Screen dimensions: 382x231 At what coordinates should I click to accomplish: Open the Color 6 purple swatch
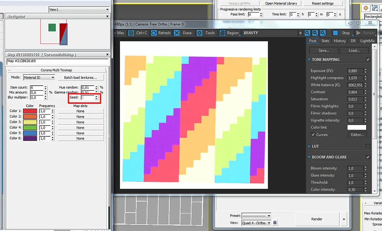tap(30, 138)
